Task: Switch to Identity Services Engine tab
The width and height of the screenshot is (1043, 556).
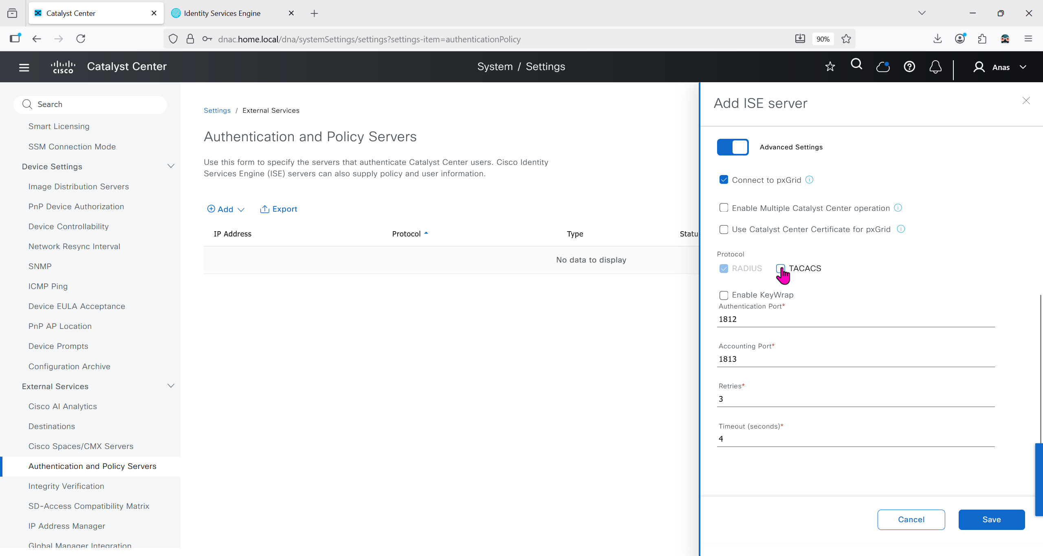Action: [x=222, y=13]
